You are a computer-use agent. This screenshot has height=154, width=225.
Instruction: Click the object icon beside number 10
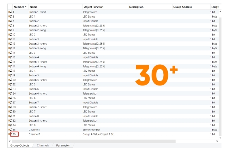tap(10, 34)
